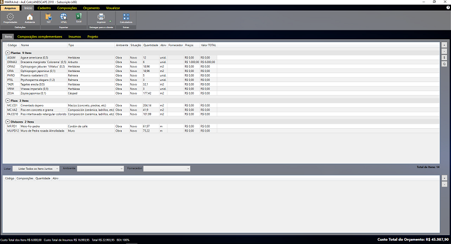451x244 pixels.
Task: Select the Projeto tab
Action: [92, 37]
